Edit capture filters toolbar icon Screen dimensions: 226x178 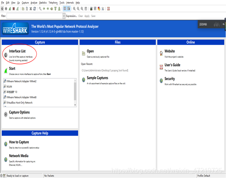coord(91,9)
